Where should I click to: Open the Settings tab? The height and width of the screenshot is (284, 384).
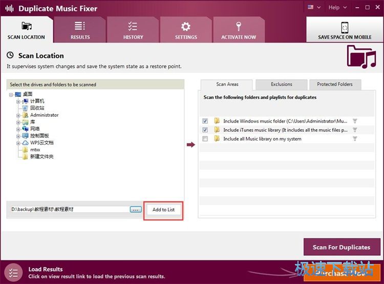[186, 30]
